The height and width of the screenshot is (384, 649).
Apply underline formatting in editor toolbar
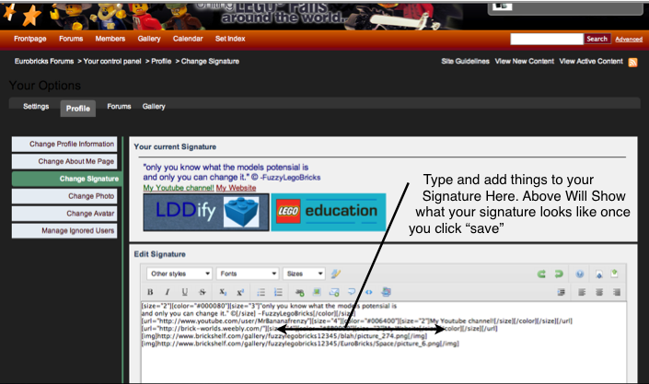point(185,292)
